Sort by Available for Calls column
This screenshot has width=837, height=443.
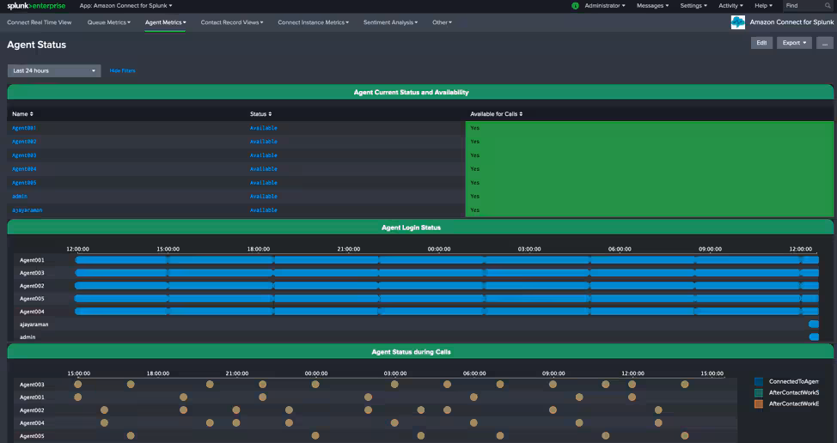(496, 113)
